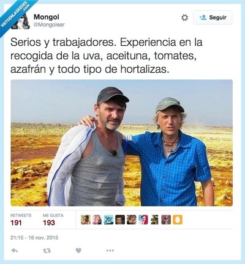Open more options three-dots icon
Image resolution: width=245 pixels, height=264 pixels.
110,251
